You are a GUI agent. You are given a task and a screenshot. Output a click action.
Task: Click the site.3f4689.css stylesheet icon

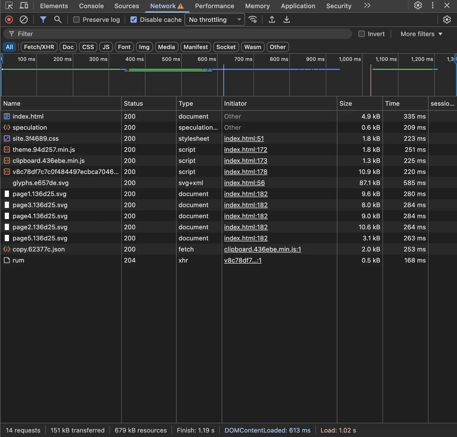click(x=7, y=138)
